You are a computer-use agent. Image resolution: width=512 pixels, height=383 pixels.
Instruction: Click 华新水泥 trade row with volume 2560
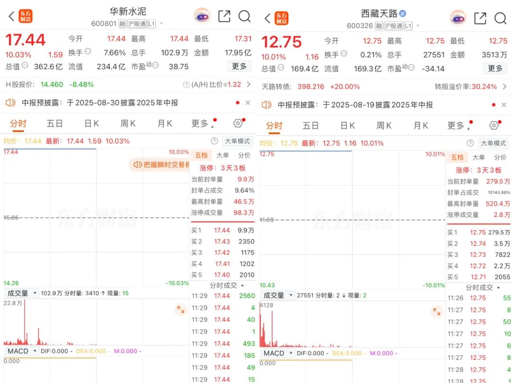pos(223,296)
